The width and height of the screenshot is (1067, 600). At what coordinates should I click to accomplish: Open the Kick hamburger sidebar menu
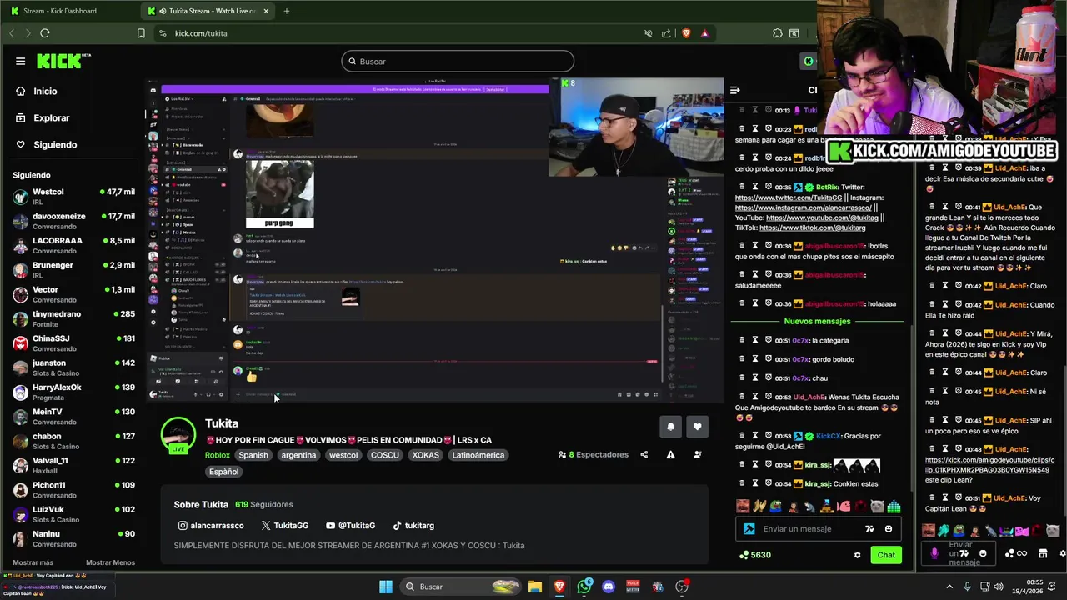(x=20, y=61)
